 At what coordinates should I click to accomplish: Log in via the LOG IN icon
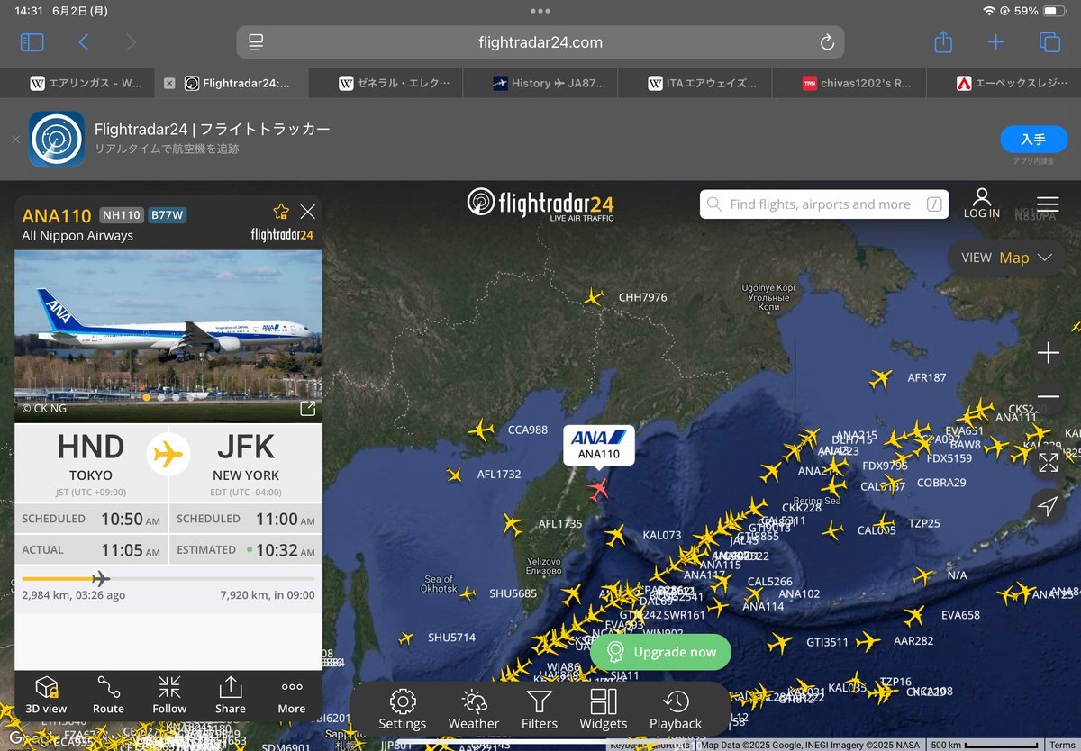[x=982, y=204]
